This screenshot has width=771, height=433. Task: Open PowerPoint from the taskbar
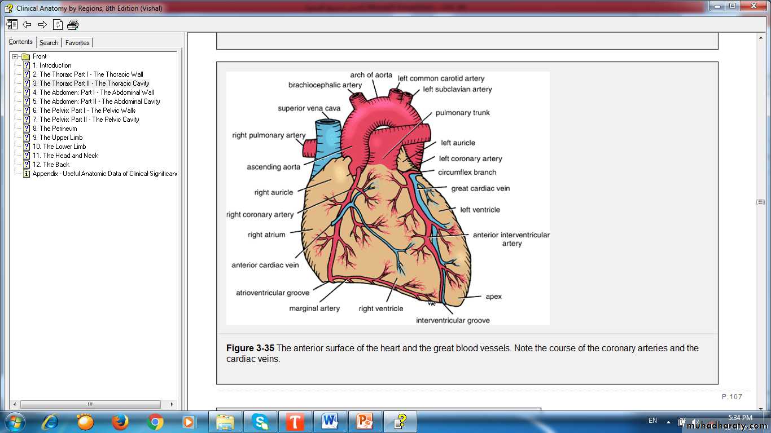click(364, 421)
